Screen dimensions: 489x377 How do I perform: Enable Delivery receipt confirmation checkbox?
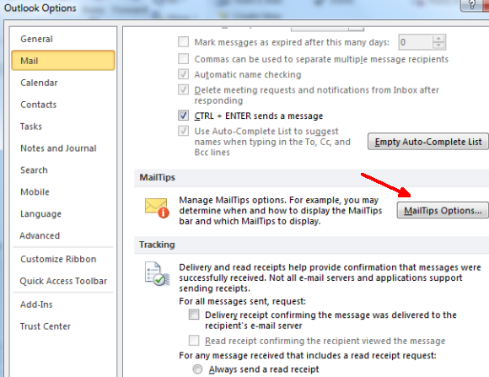tap(194, 315)
